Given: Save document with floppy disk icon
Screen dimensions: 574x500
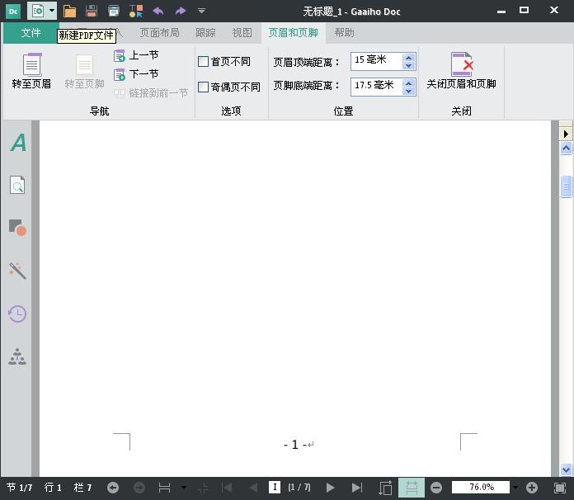Looking at the screenshot, I should click(92, 11).
